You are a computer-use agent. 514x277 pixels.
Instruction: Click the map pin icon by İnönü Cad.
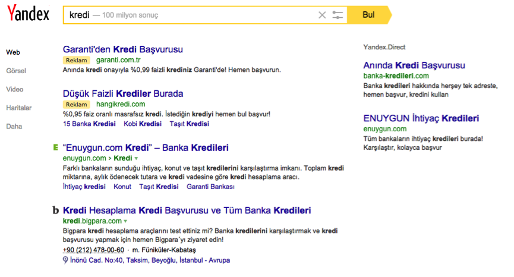65,260
